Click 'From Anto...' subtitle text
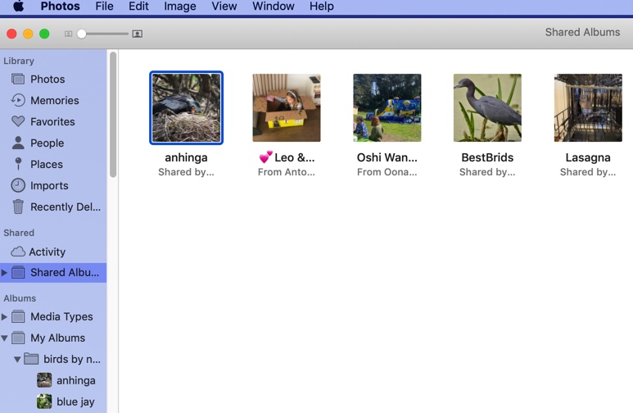This screenshot has width=633, height=413. tap(287, 172)
